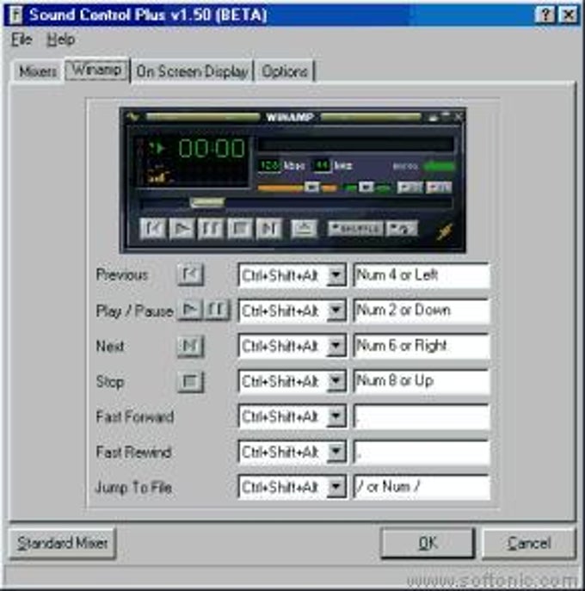Click next track button on the Winamp player image
This screenshot has height=591, width=585.
pos(268,229)
